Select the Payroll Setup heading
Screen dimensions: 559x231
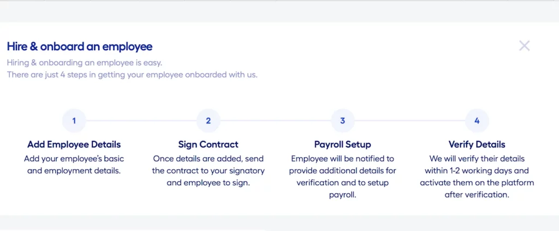[x=343, y=144]
